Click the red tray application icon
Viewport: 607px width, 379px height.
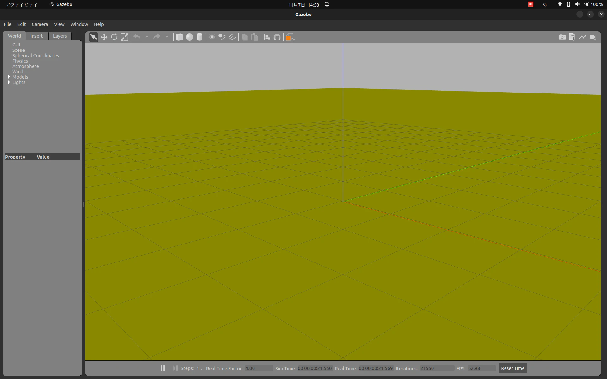[531, 4]
